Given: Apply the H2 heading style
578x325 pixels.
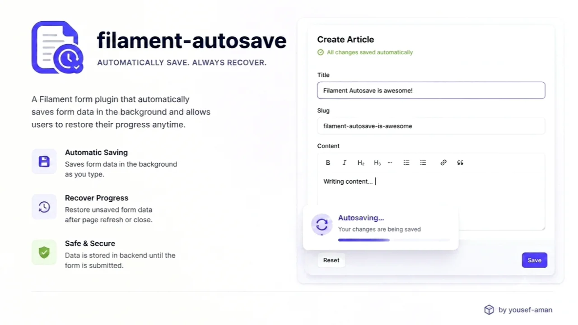Looking at the screenshot, I should 361,162.
